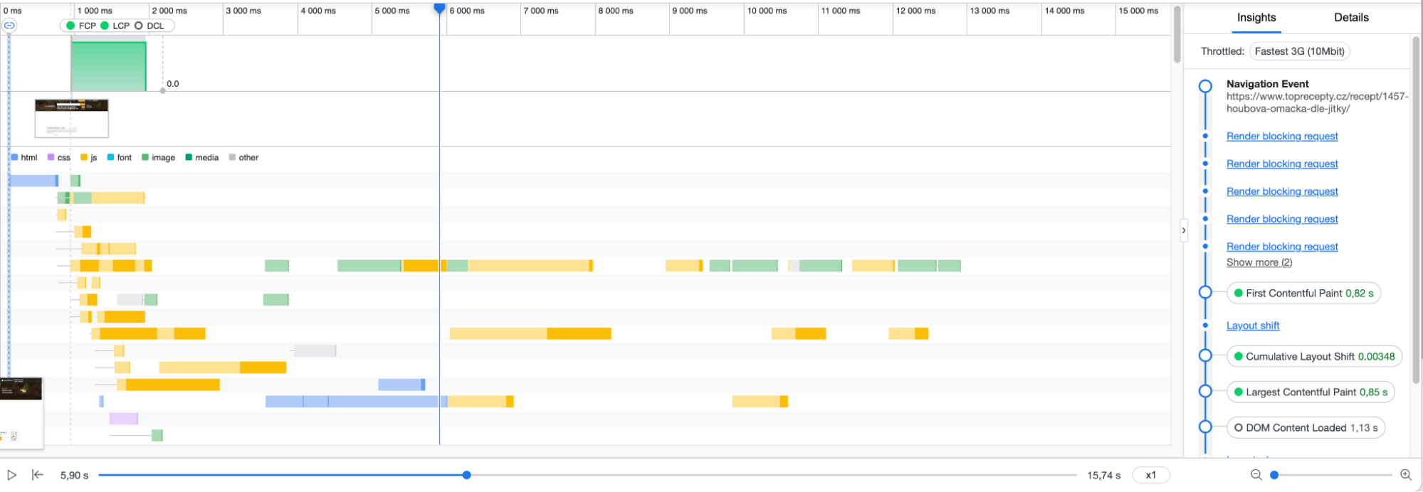Collapse the Insights sidebar with chevron arrow

click(x=1184, y=230)
